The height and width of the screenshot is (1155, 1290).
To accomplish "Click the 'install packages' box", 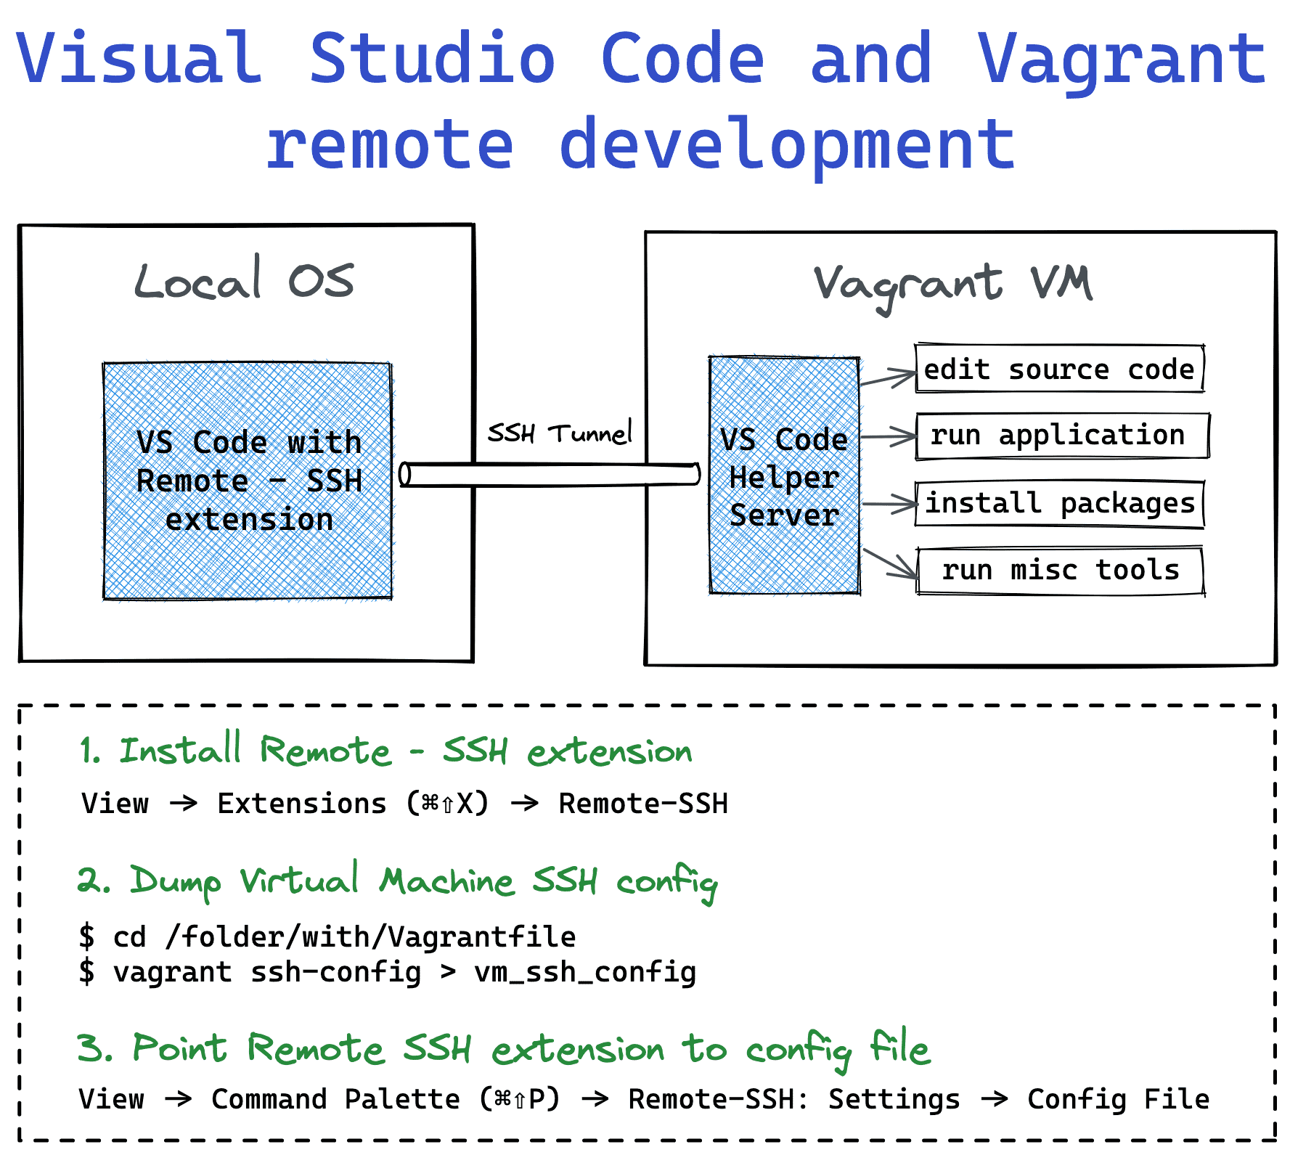I will coord(1059,503).
